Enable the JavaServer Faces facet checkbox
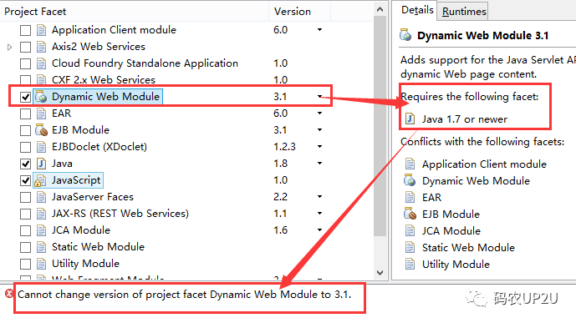This screenshot has width=576, height=323. point(25,197)
